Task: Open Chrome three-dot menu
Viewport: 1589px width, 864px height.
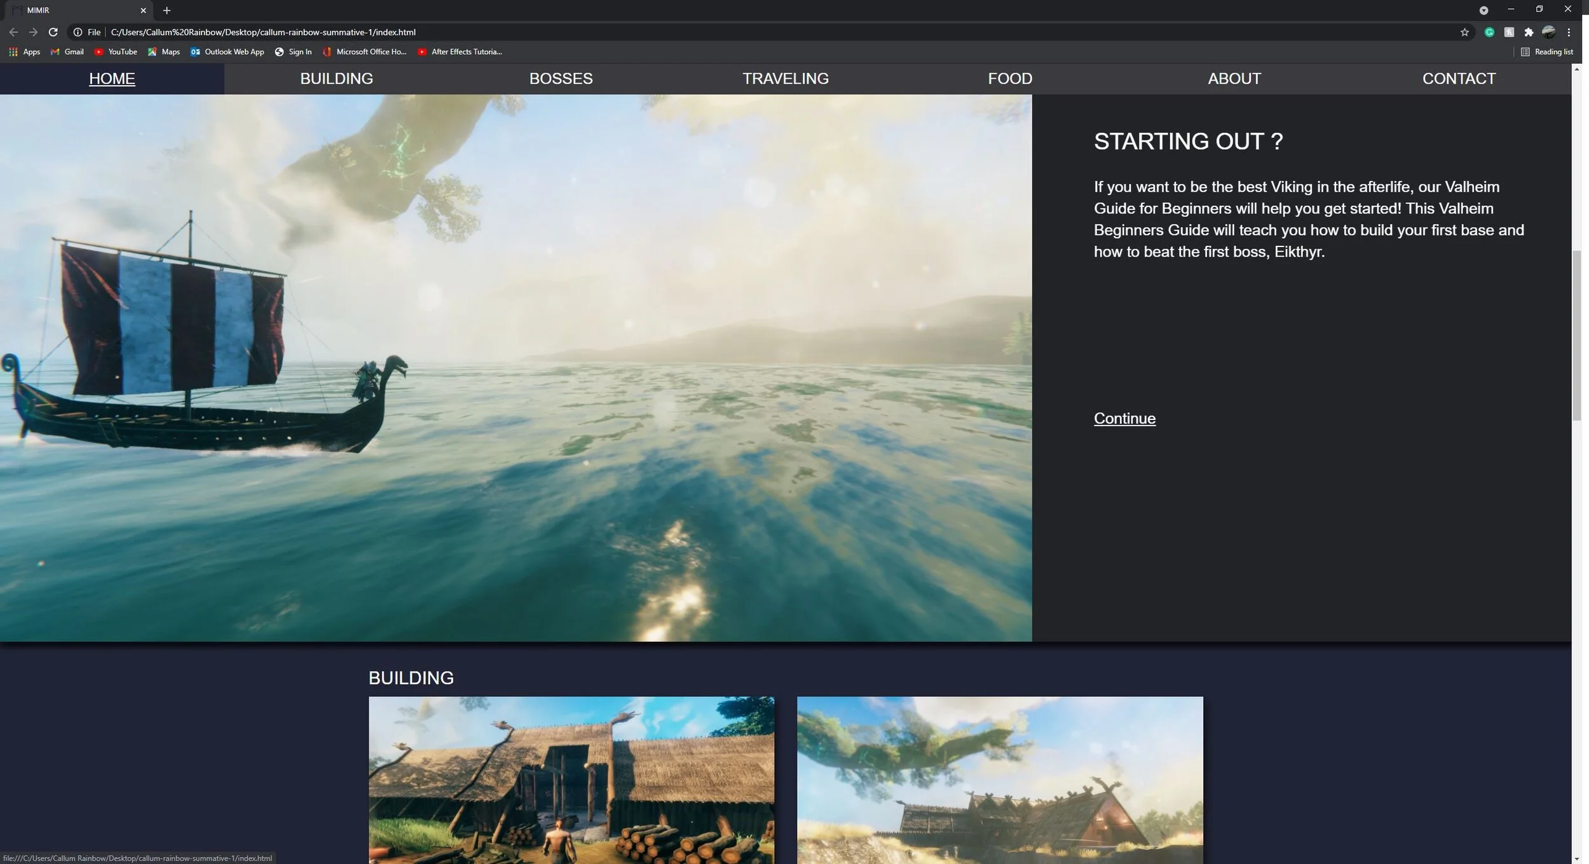Action: 1569,32
